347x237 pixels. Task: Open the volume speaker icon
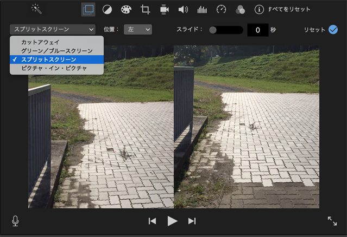coord(183,10)
